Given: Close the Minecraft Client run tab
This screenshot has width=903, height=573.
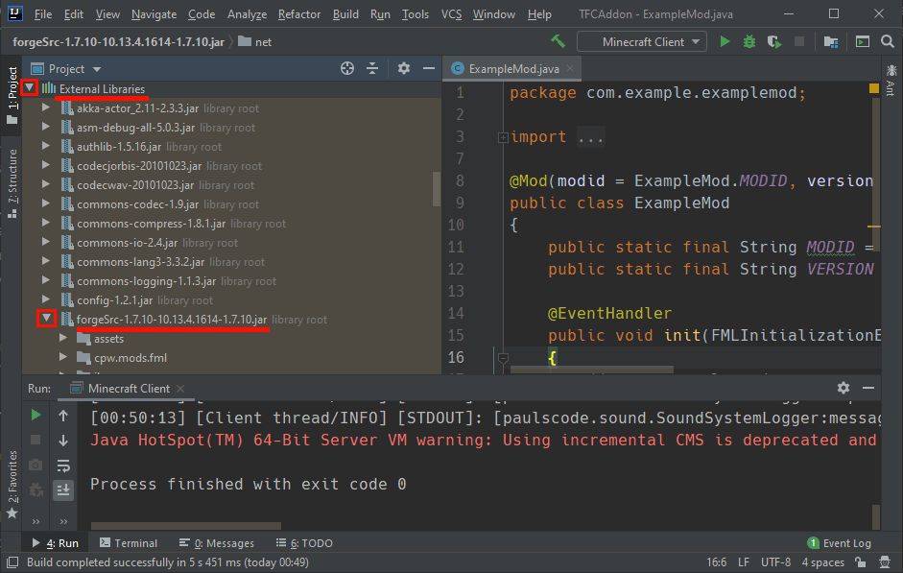Looking at the screenshot, I should pyautogui.click(x=180, y=388).
